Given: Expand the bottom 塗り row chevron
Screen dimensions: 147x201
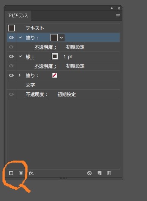Looking at the screenshot, I should pos(19,75).
